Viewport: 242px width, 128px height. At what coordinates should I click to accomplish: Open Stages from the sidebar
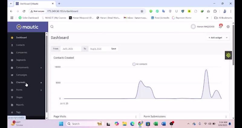tap(19, 97)
